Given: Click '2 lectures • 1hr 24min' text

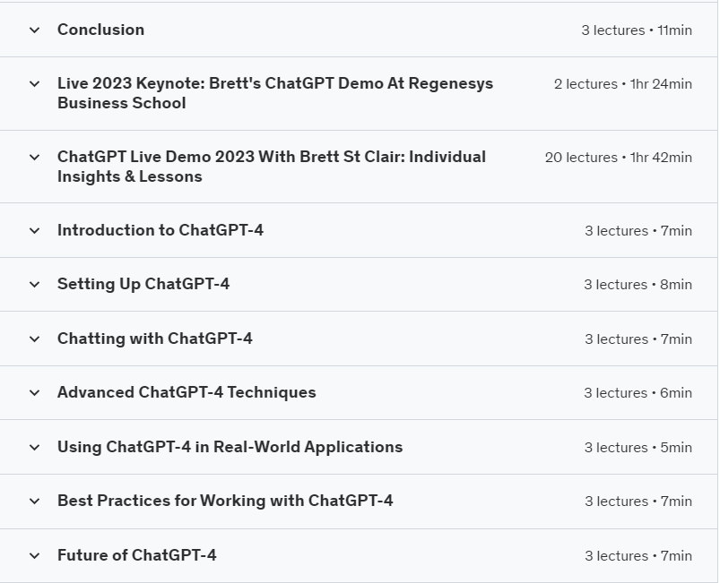Looking at the screenshot, I should (622, 84).
